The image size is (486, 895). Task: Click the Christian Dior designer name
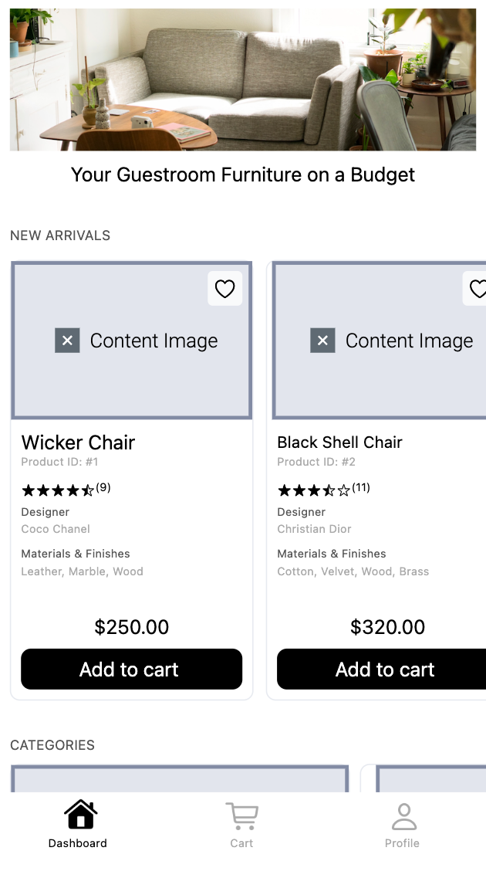point(314,529)
